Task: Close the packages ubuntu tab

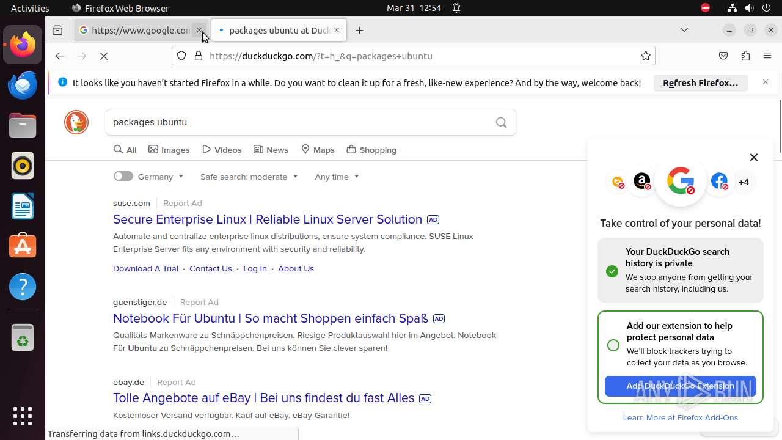Action: tap(337, 30)
